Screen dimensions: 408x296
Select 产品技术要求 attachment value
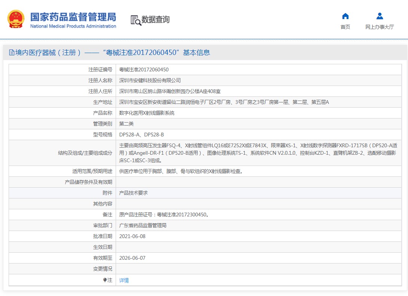coord(133,193)
